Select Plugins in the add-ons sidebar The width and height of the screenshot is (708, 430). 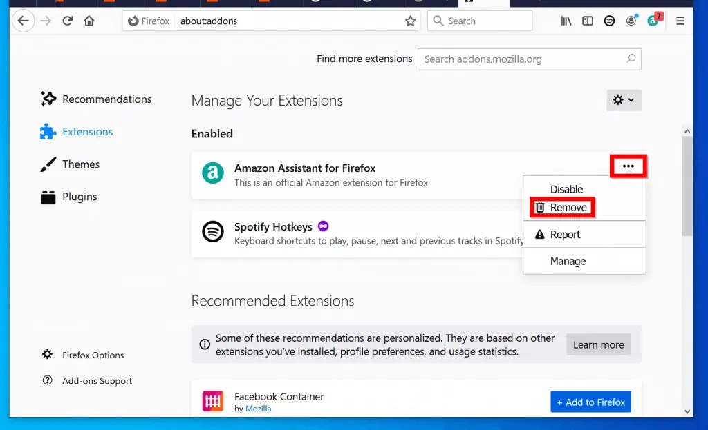(x=79, y=197)
